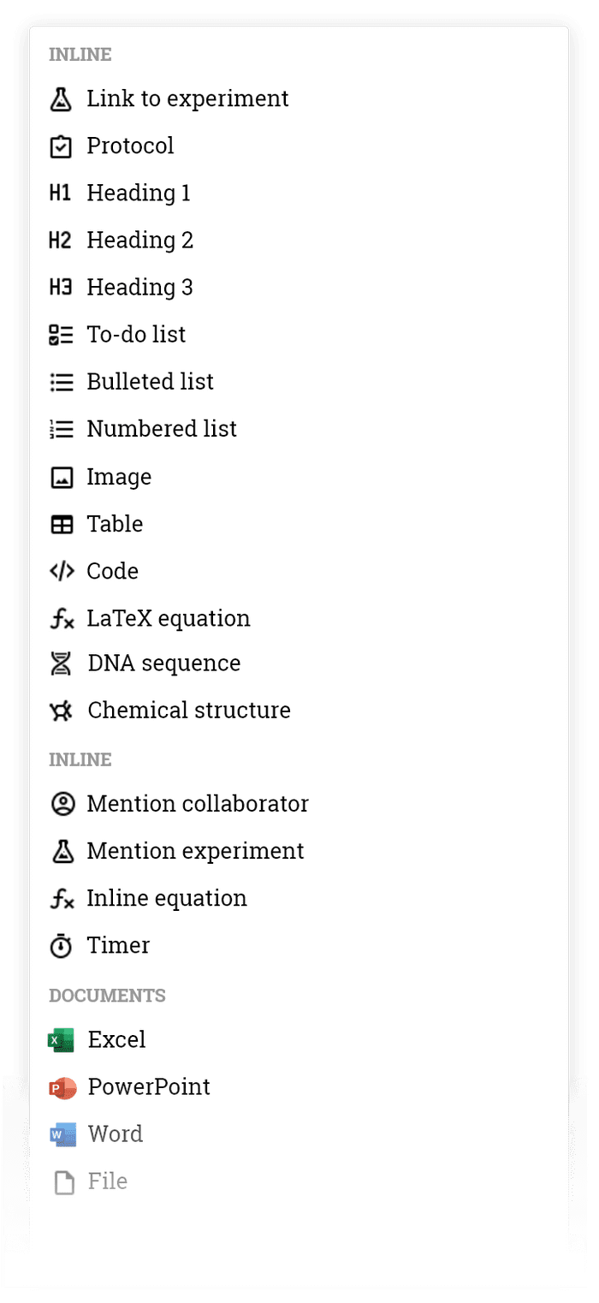Screen dimensions: 599x1303
Task: Click the Excel document icon
Action: (62, 1040)
